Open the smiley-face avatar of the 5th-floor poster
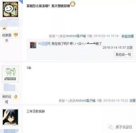This screenshot has height=133, width=136. coord(10,10)
